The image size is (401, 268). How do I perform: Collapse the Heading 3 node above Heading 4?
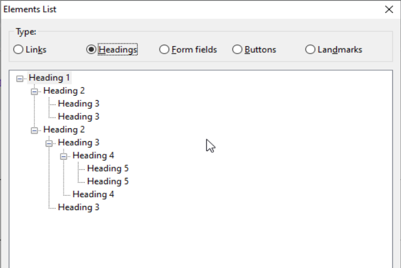[x=49, y=143]
